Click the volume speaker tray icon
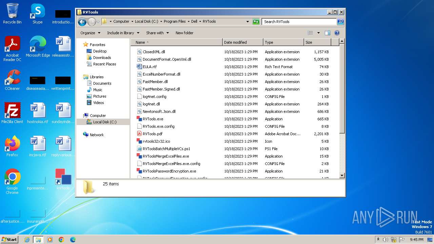The image size is (434, 244). pos(386,240)
